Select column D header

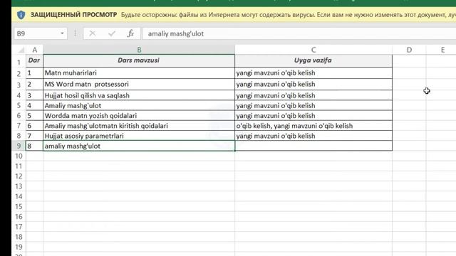click(409, 50)
